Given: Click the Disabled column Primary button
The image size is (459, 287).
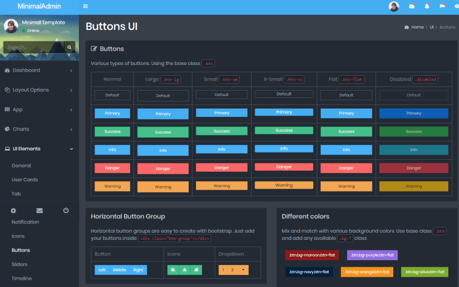Looking at the screenshot, I should point(414,113).
